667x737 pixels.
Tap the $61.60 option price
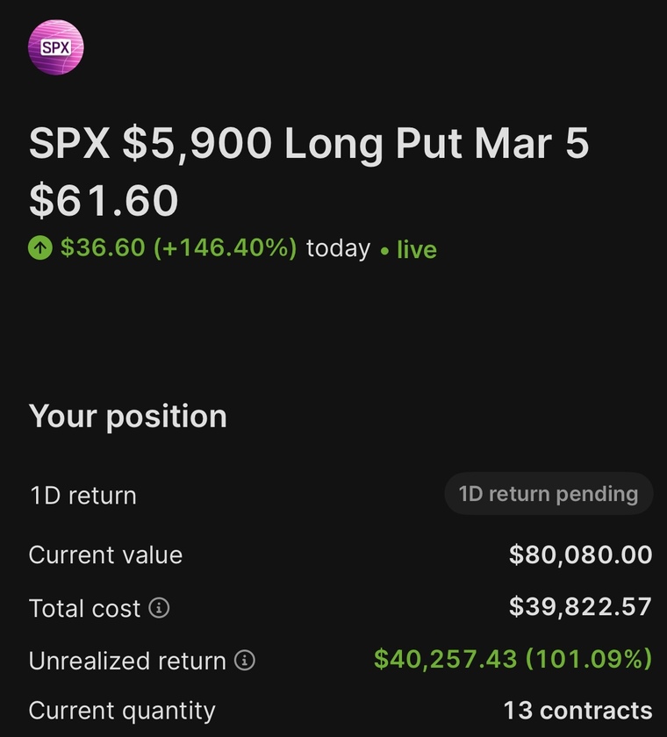(104, 201)
